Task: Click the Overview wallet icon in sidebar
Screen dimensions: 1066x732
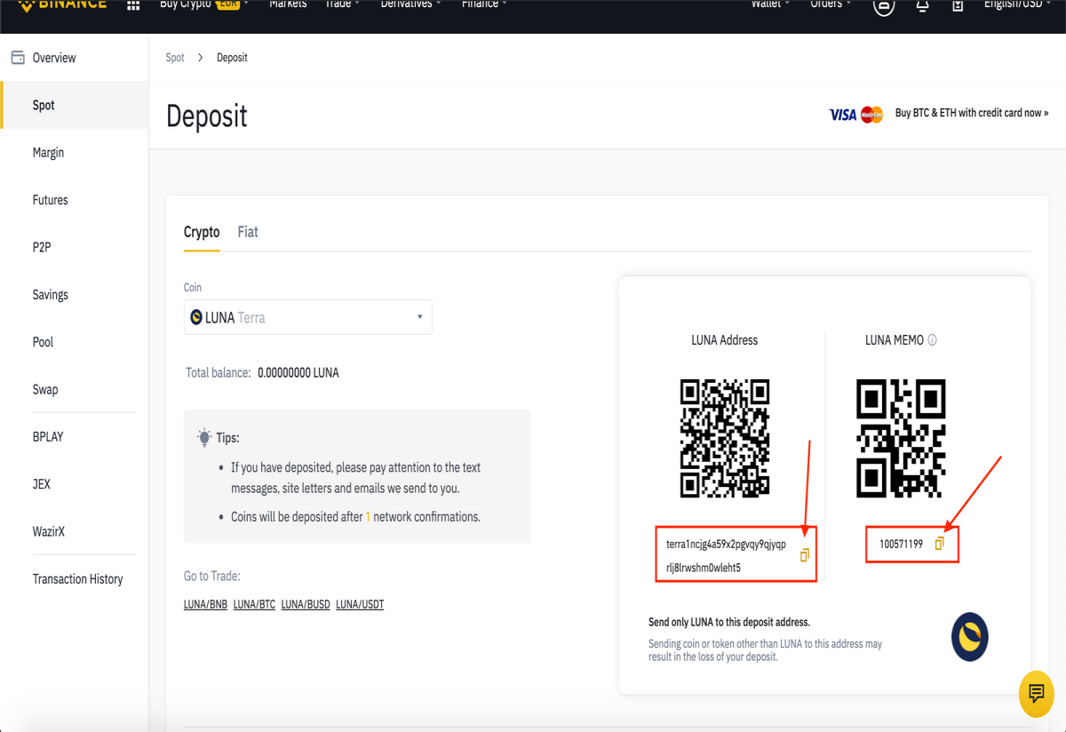Action: (x=17, y=58)
